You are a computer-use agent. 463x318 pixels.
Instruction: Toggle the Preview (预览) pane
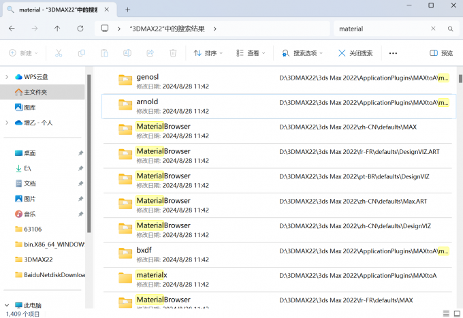pyautogui.click(x=441, y=53)
